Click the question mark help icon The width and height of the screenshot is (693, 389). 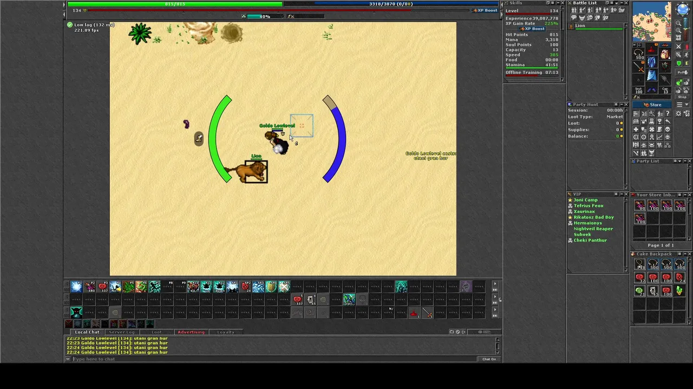coord(668,113)
